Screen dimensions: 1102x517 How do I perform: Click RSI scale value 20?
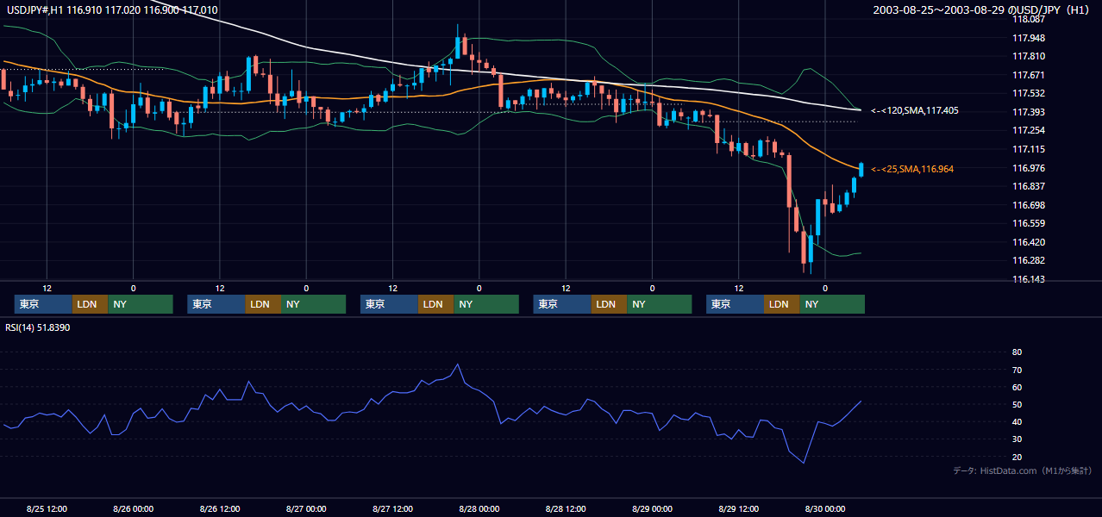point(1017,457)
